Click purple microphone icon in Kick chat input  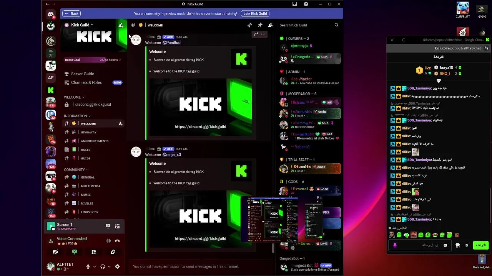(395, 245)
